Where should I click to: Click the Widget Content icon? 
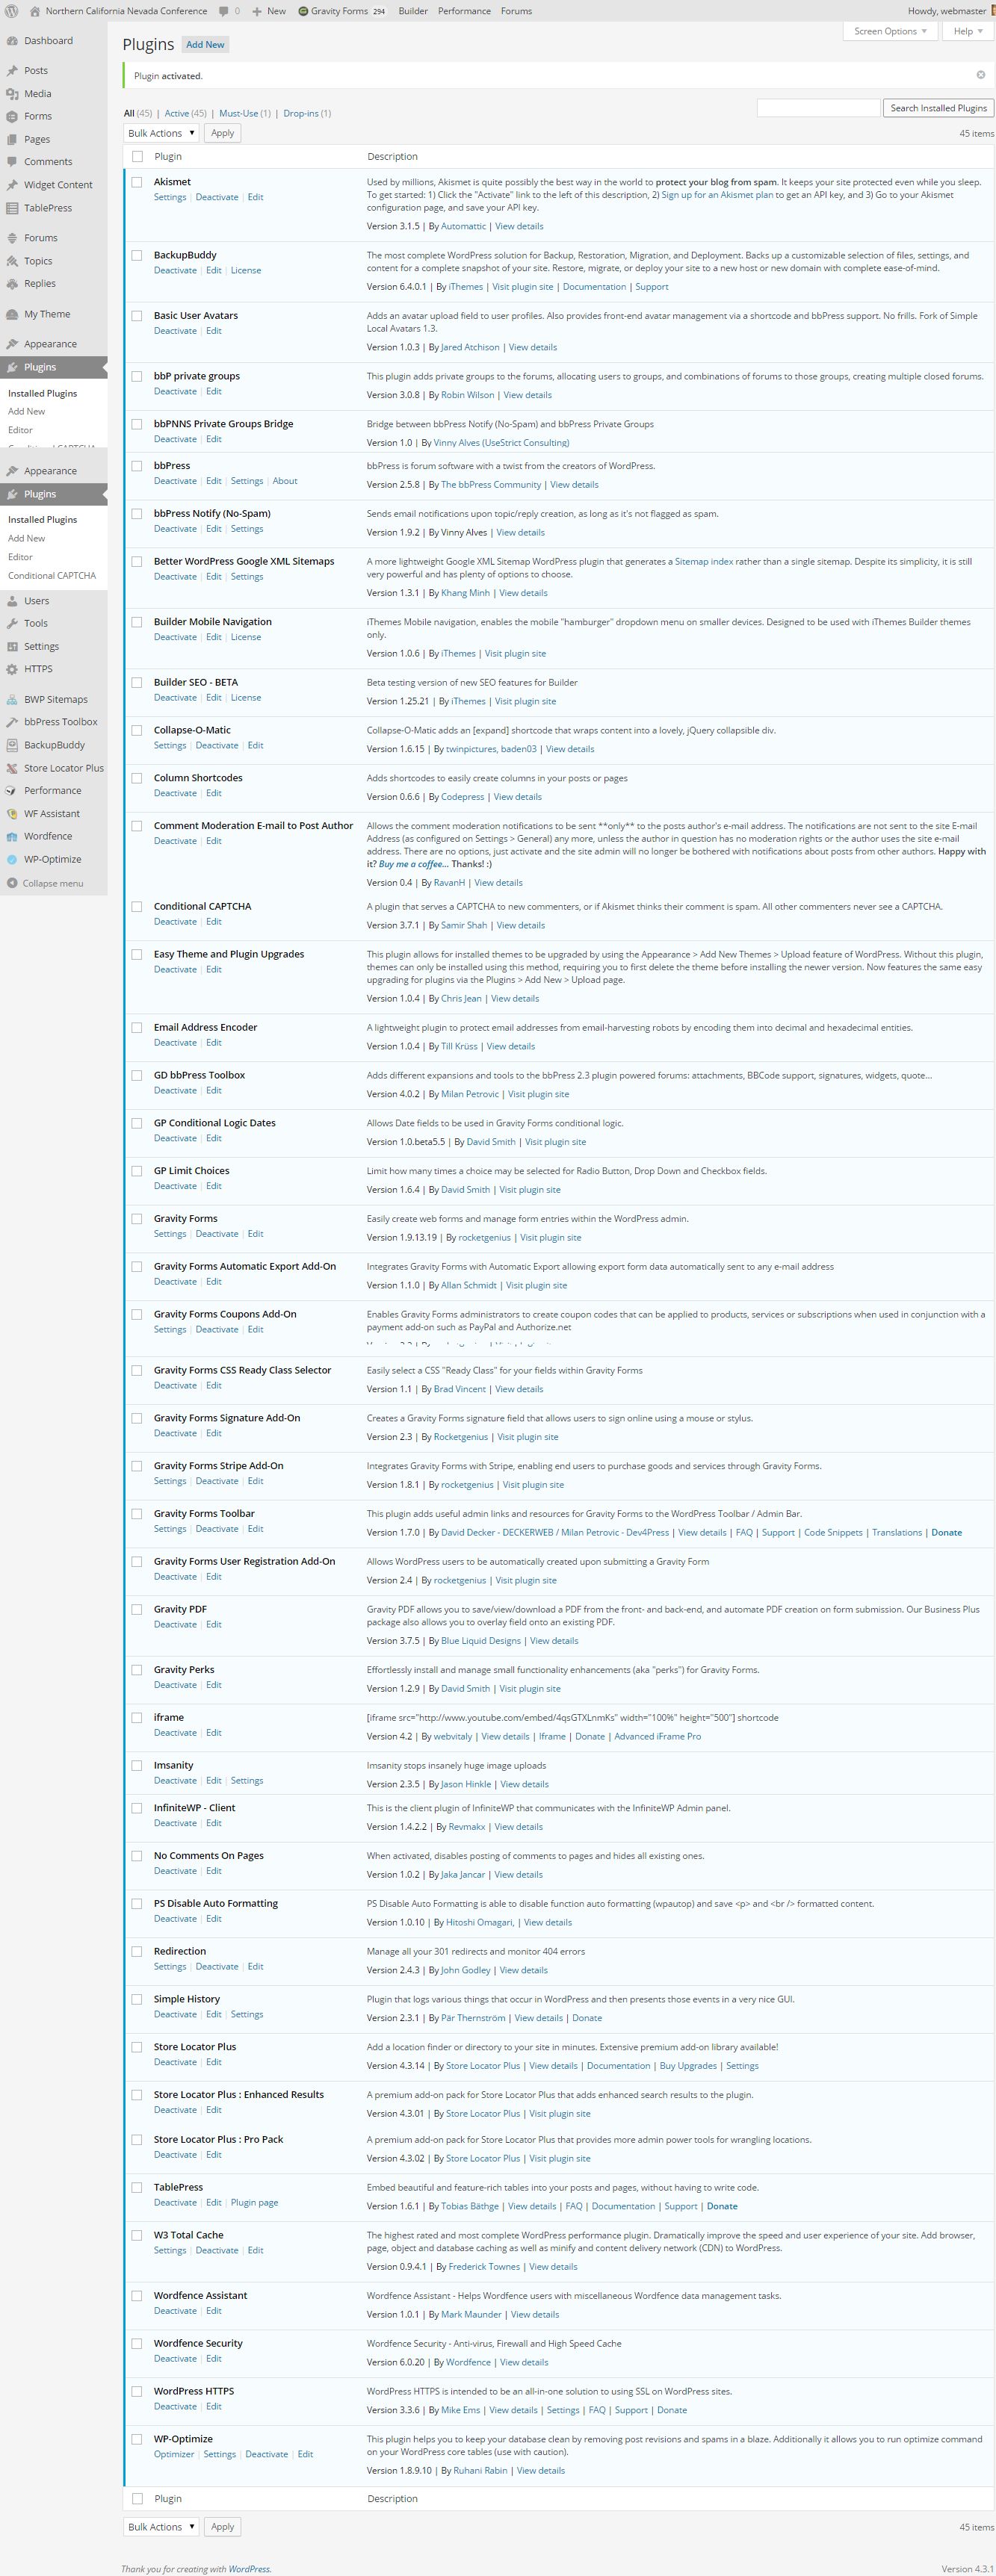click(12, 185)
